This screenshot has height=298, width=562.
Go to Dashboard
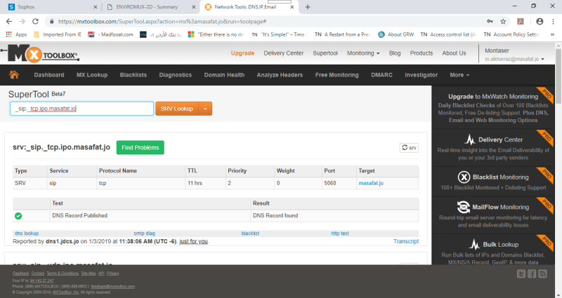(x=49, y=75)
